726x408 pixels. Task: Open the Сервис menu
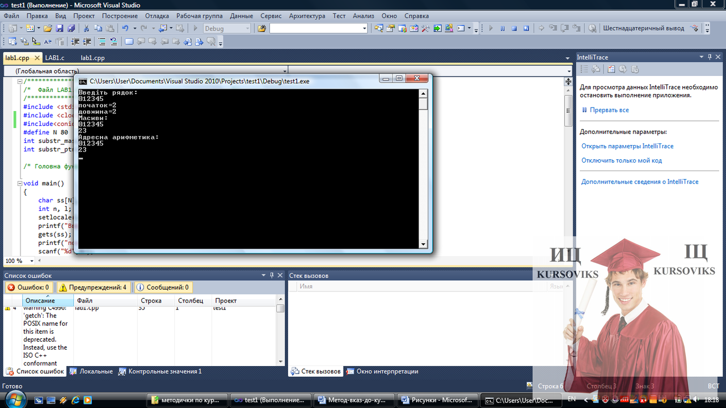click(x=271, y=16)
